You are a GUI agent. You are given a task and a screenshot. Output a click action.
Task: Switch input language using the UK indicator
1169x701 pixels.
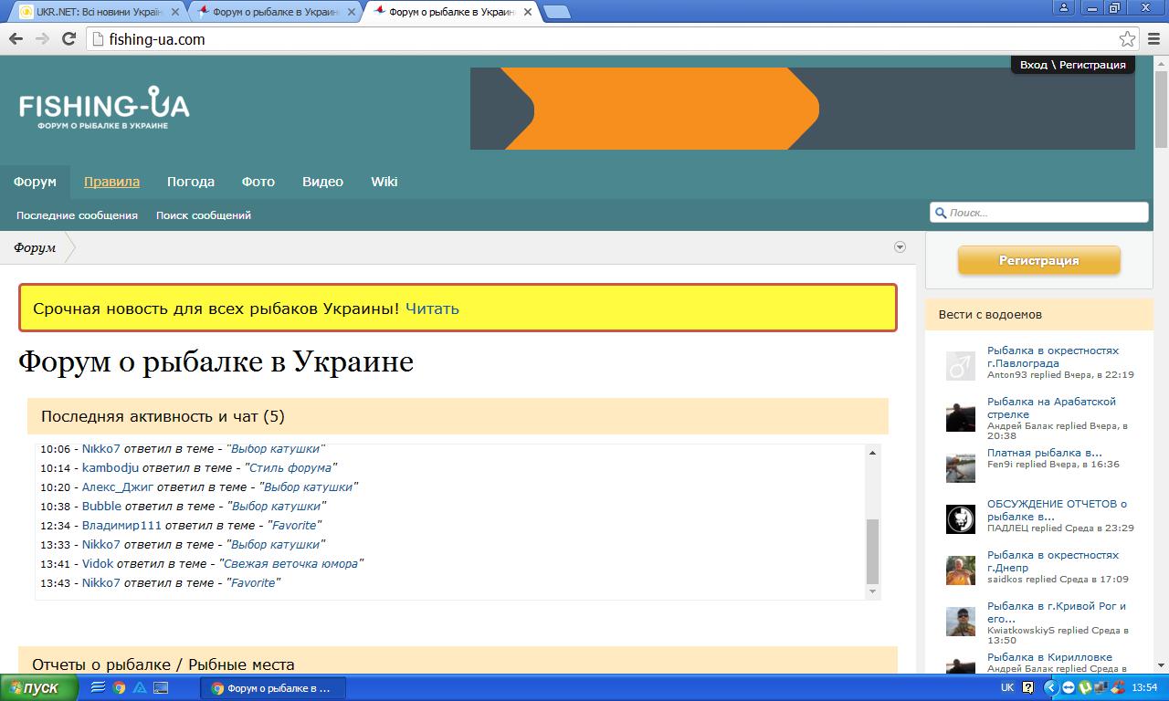click(x=1006, y=688)
